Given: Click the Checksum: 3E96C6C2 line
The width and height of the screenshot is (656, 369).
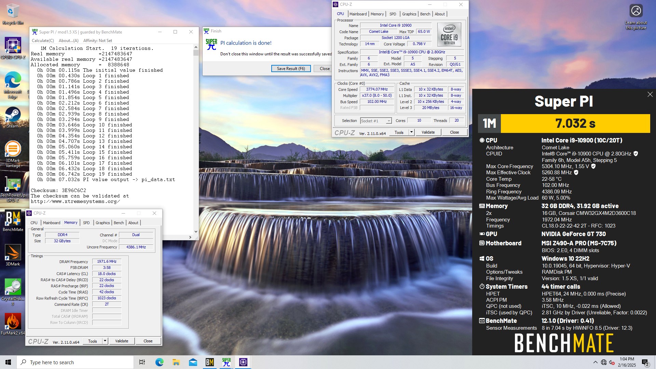Looking at the screenshot, I should point(58,190).
